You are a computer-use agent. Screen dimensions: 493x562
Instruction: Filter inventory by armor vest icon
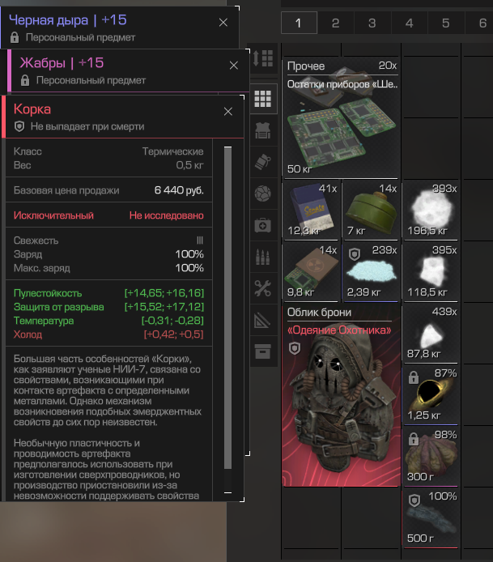tap(262, 131)
